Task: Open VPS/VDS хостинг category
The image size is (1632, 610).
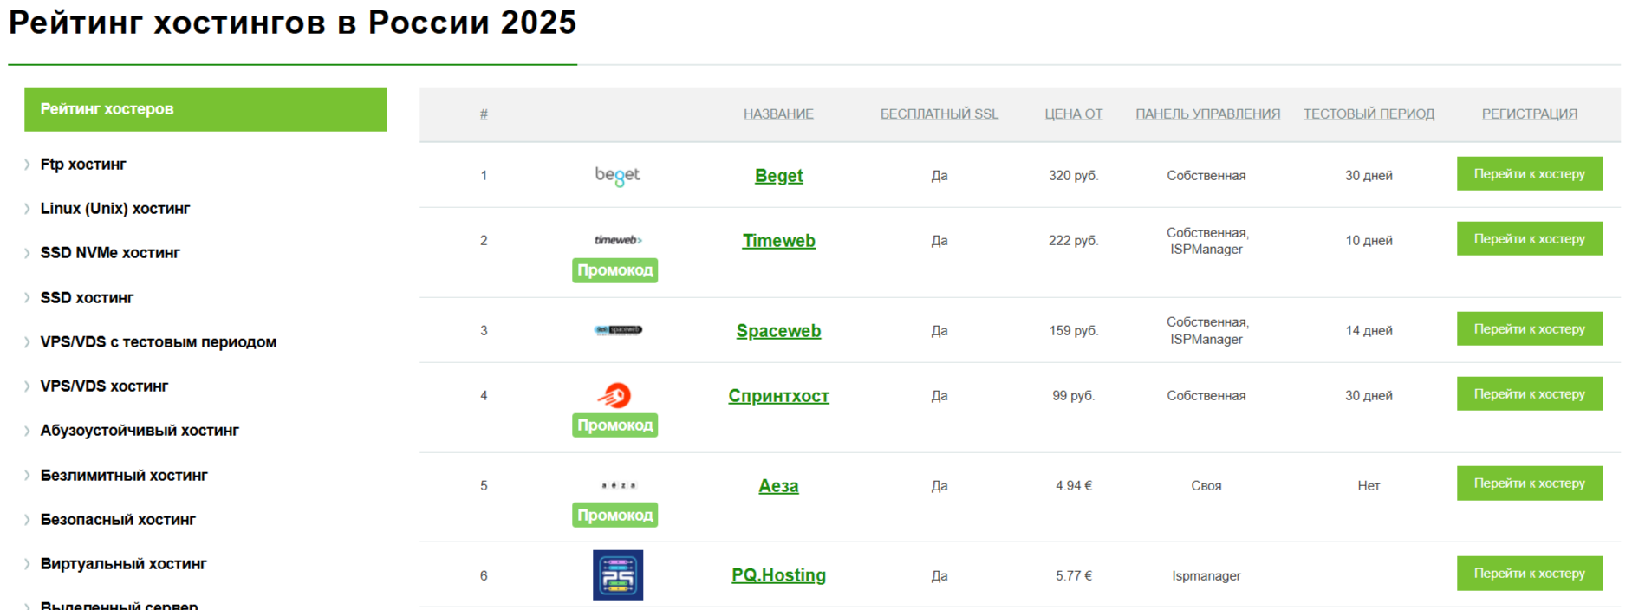Action: click(x=104, y=386)
